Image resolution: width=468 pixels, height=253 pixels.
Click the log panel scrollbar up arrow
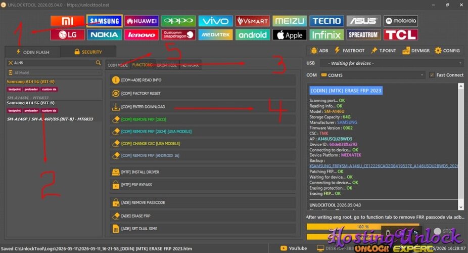461,86
